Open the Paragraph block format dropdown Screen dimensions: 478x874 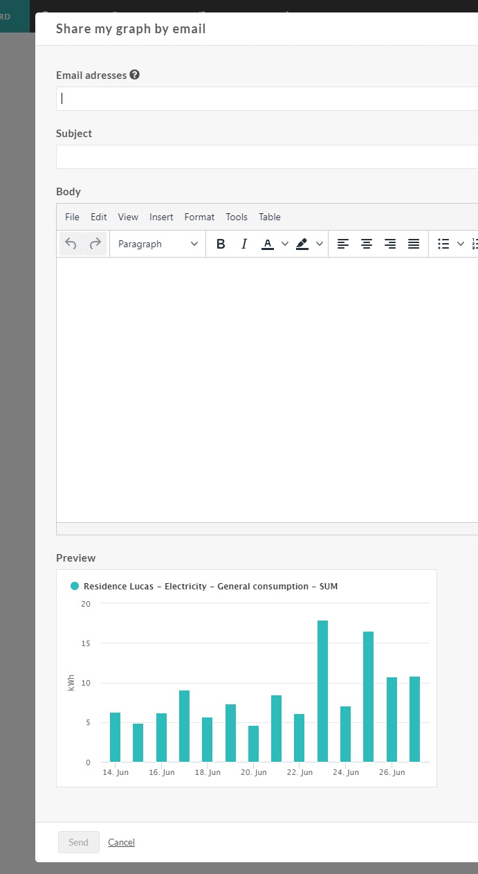coord(158,244)
